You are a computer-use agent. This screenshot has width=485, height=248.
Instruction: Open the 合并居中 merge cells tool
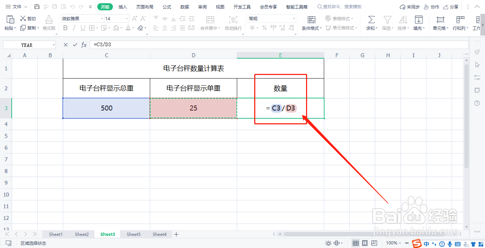point(209,28)
